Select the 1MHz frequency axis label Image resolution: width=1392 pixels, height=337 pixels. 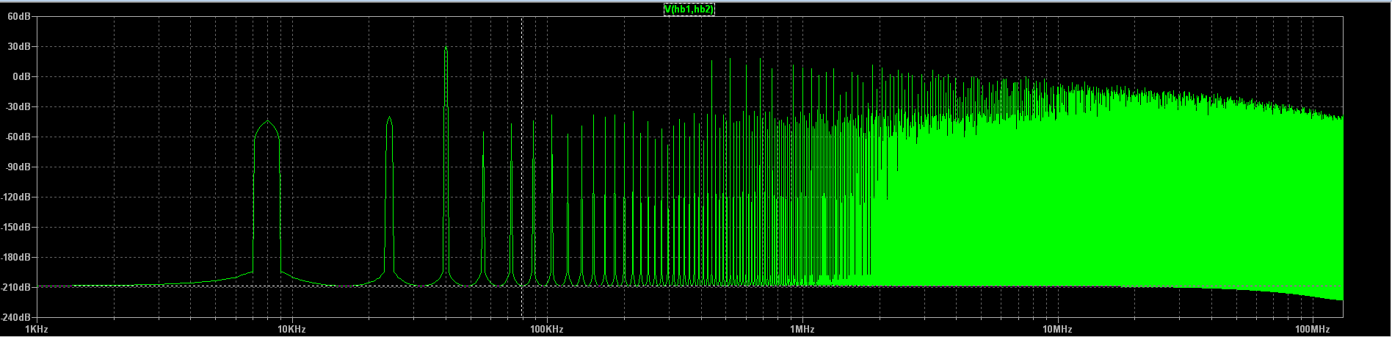click(x=802, y=329)
